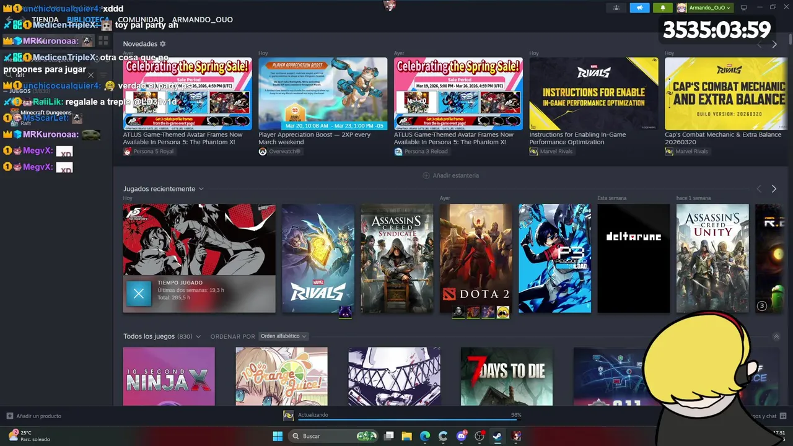Click the Overwatch game tag

279,151
